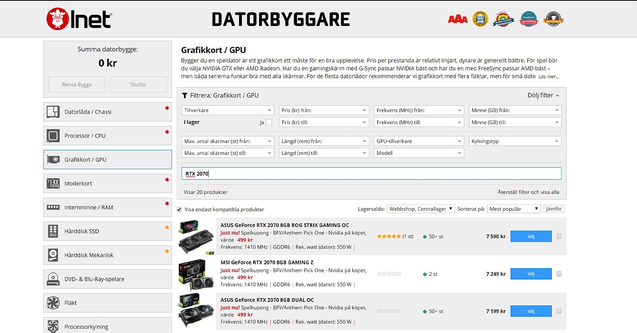Click Återställ filter och visa alla
Image resolution: width=637 pixels, height=333 pixels.
(x=528, y=192)
